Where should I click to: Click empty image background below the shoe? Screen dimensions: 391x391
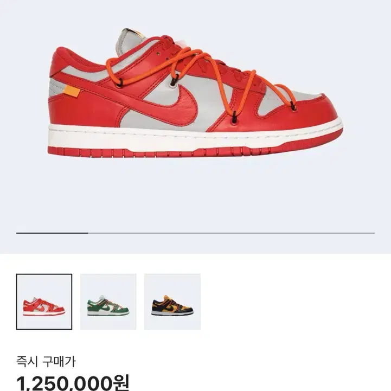pos(195,195)
